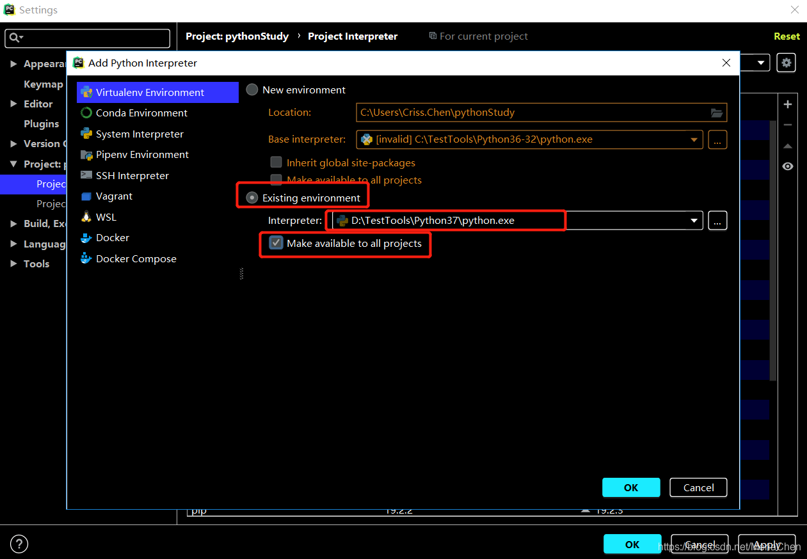Expand the Tools section in Settings
Screen dimensions: 807x559
pos(13,264)
